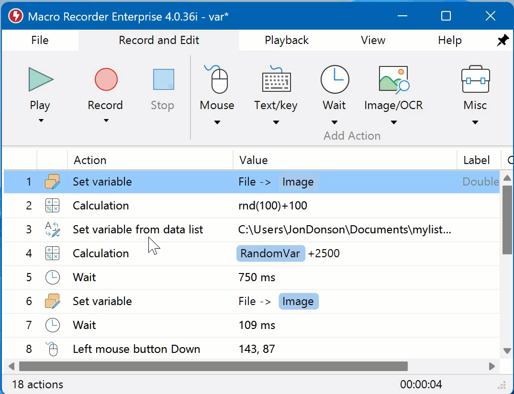Open the Mouse dropdown arrow
514x394 pixels.
pos(217,122)
